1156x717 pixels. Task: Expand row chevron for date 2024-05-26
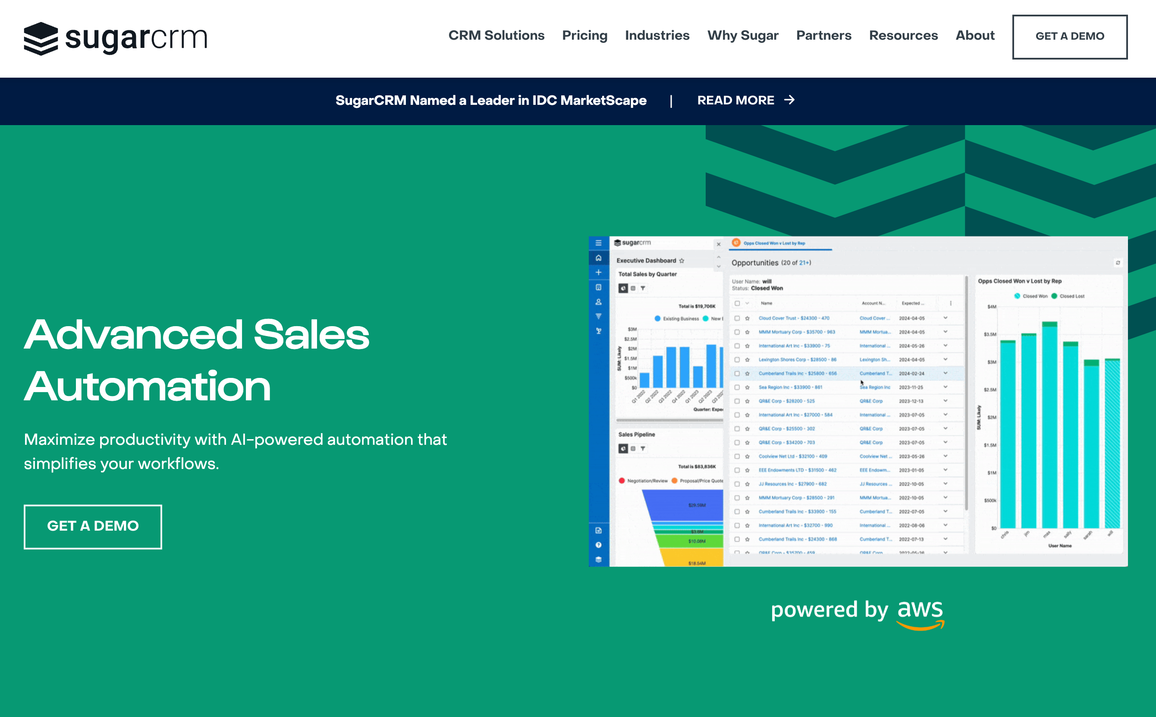pos(946,346)
